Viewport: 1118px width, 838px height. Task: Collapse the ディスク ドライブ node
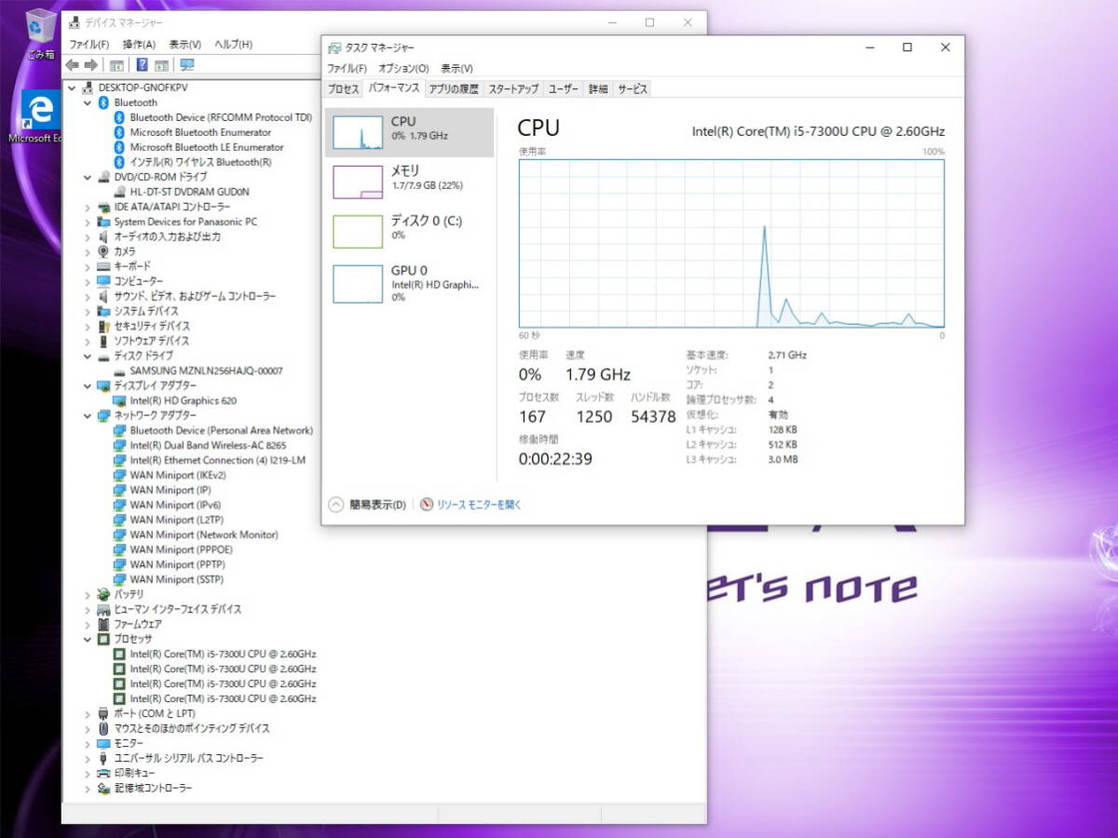(x=88, y=356)
